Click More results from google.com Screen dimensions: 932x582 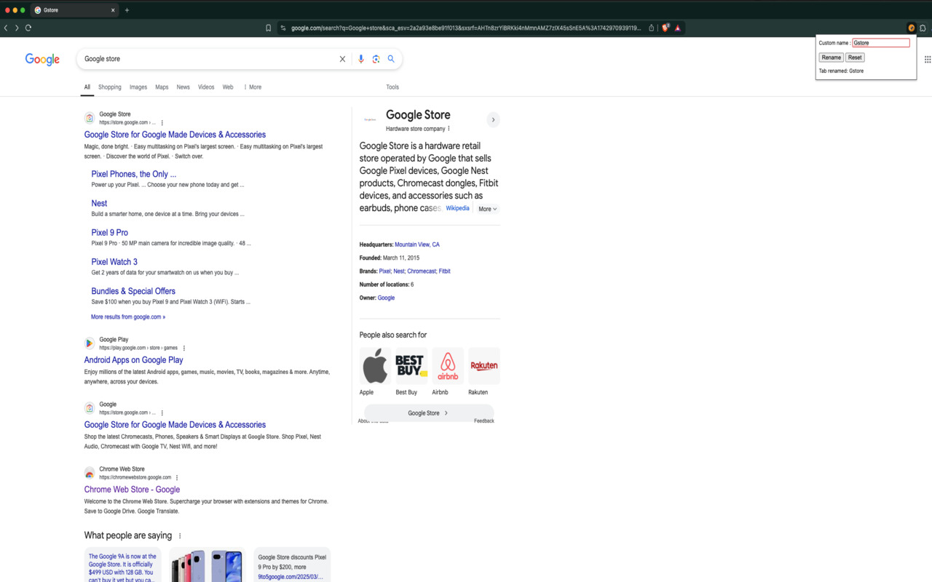(128, 317)
